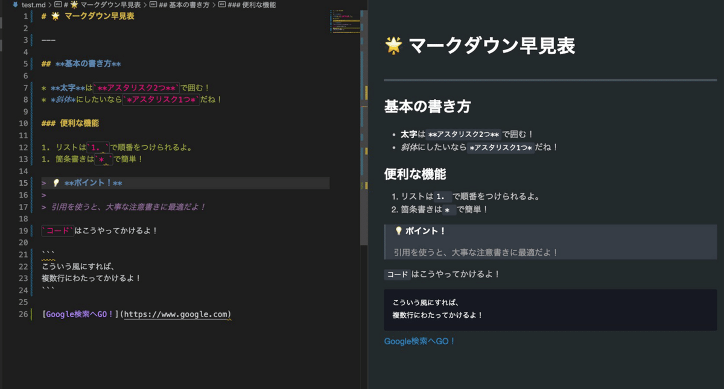Click the symbol icon before the 基本の書き方 breadcrumb
This screenshot has height=389, width=724.
[x=153, y=5]
